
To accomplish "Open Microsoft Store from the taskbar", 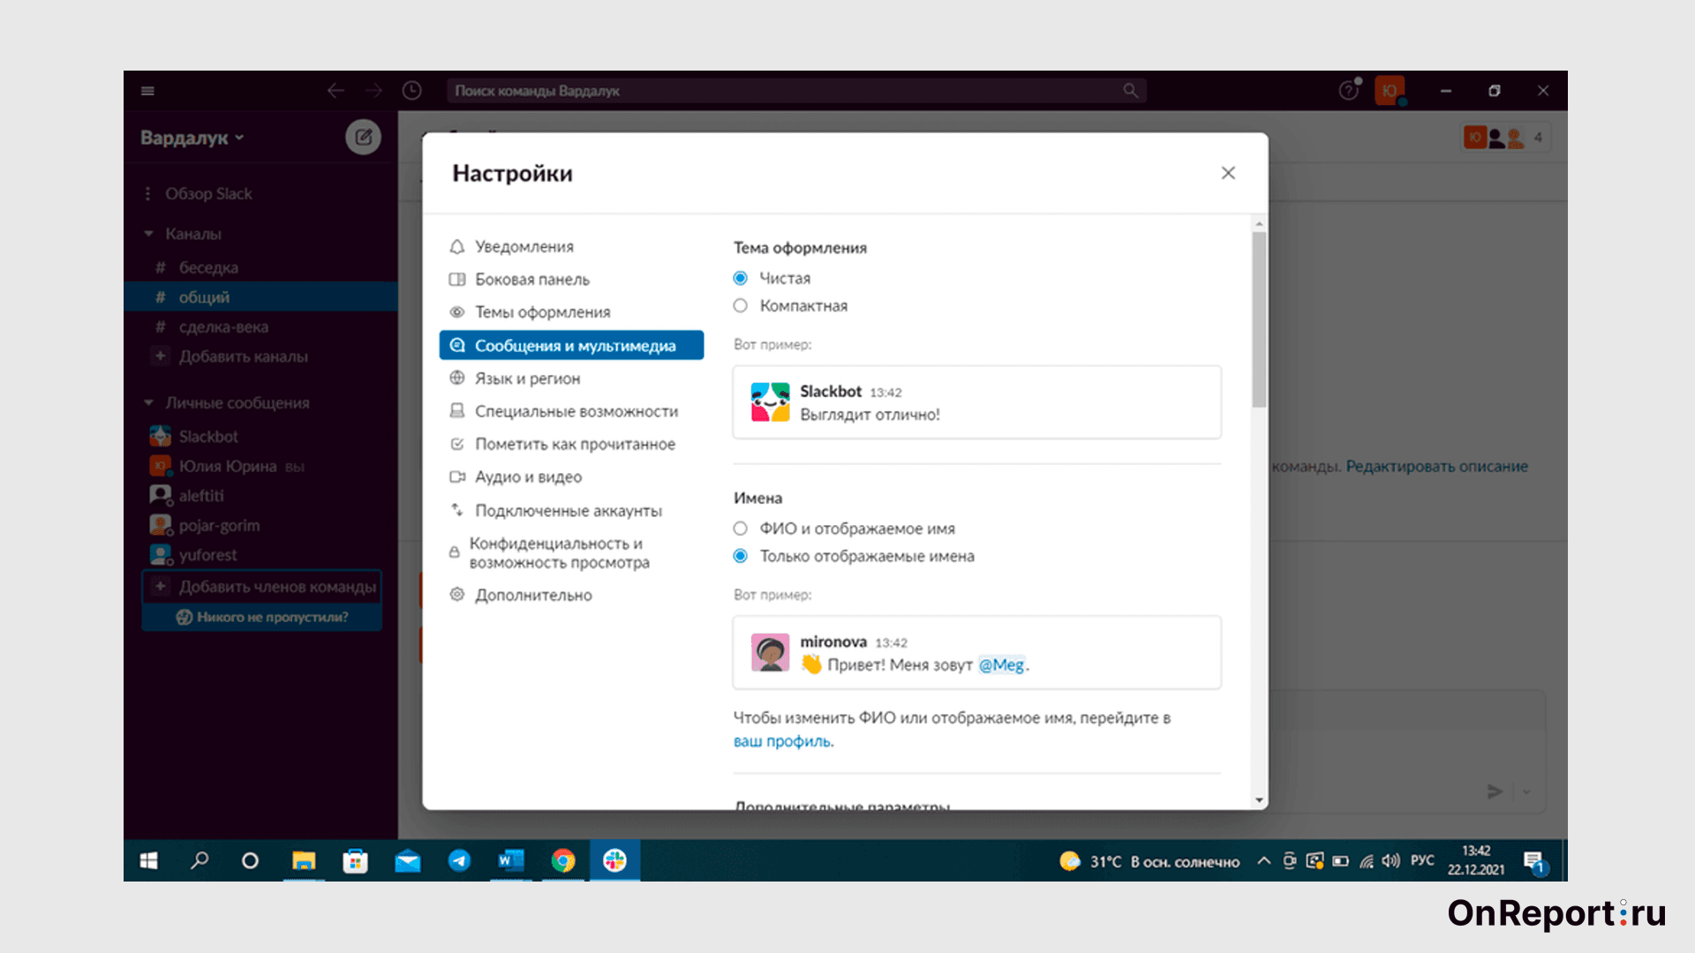I will (355, 860).
